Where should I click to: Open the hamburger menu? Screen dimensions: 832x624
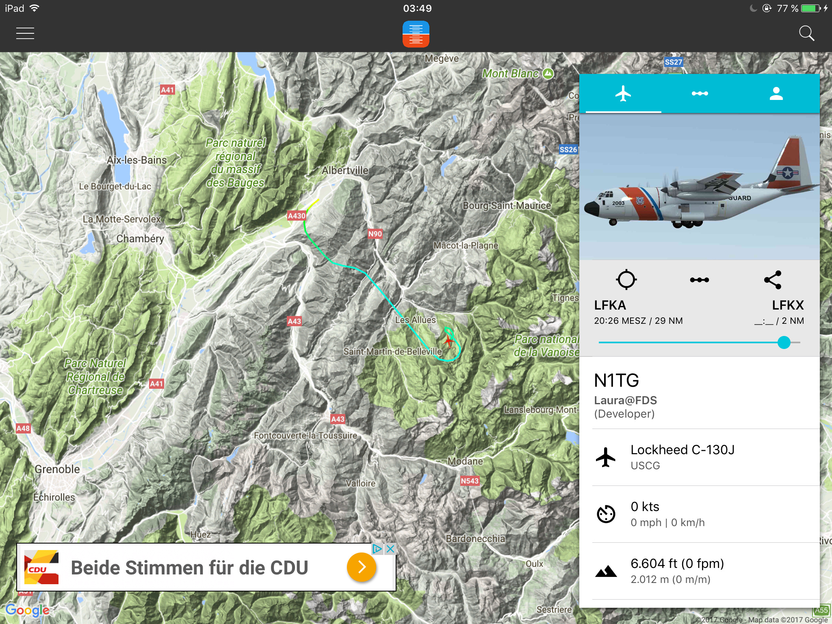[25, 33]
